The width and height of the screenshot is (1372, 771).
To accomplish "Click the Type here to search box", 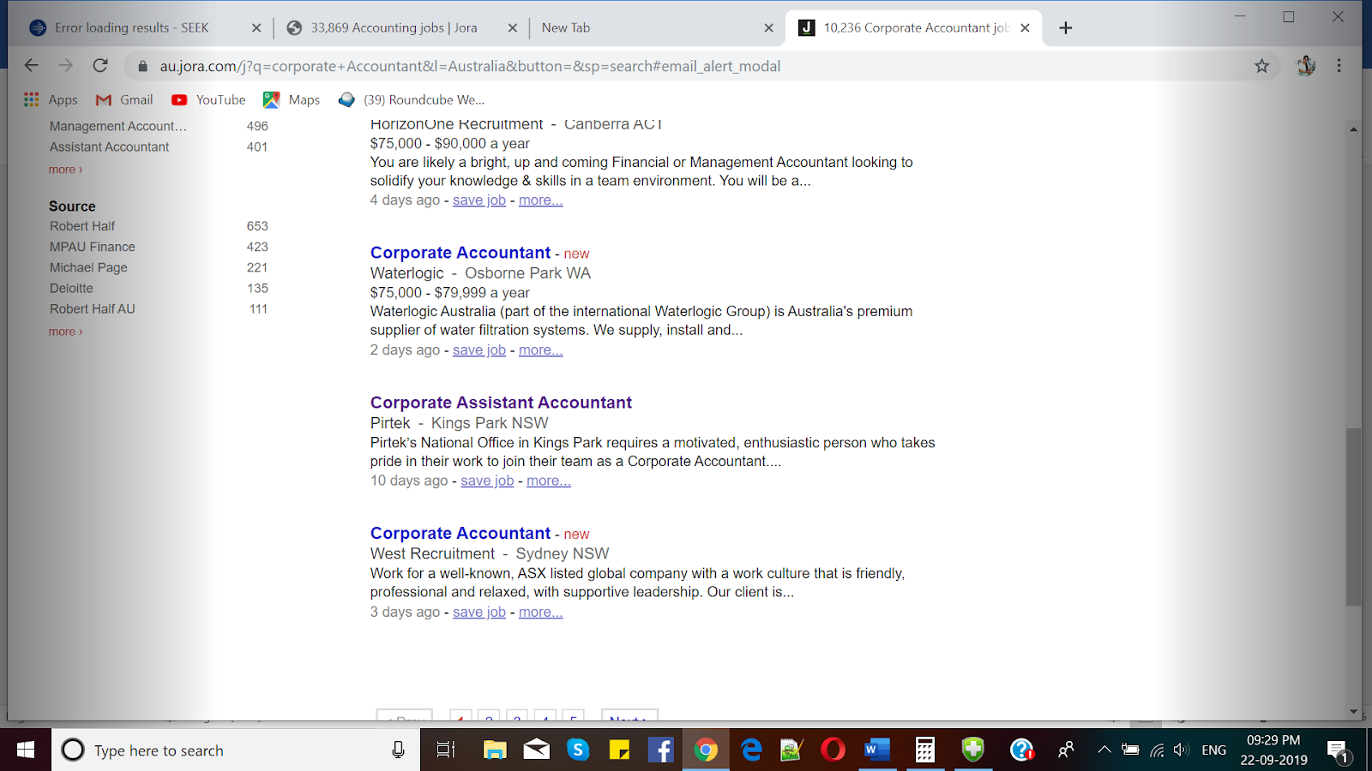I will pos(236,750).
